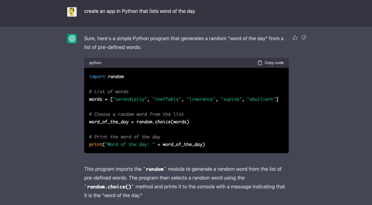Click the bold `random.choice()` text in the explanation
The height and width of the screenshot is (205, 372).
pyautogui.click(x=109, y=187)
